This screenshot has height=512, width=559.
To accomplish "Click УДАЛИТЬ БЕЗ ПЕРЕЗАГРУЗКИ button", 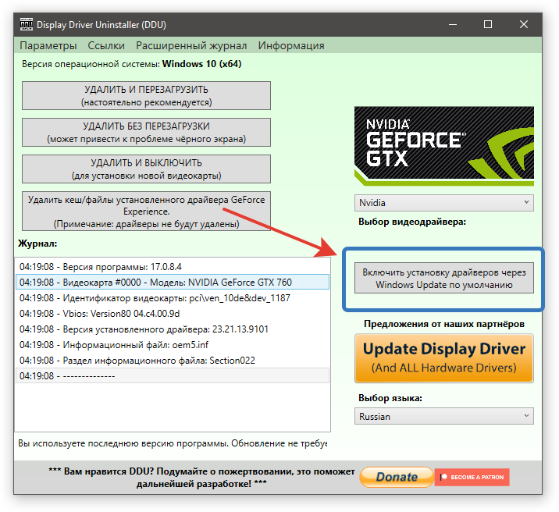I will click(x=146, y=132).
